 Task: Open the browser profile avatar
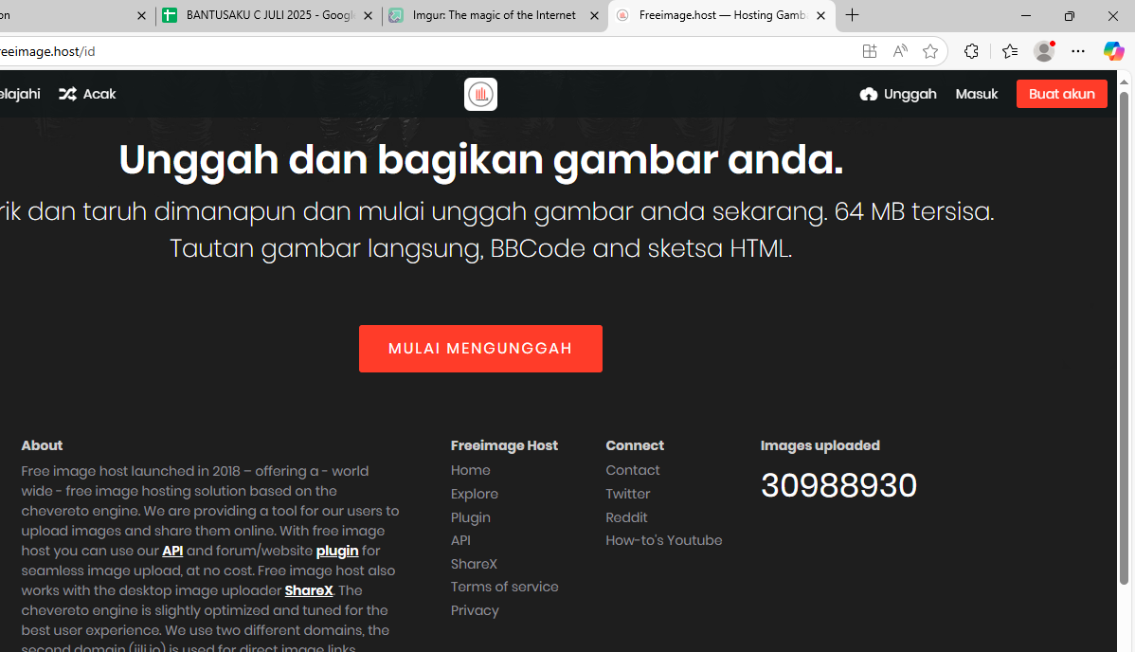coord(1044,51)
